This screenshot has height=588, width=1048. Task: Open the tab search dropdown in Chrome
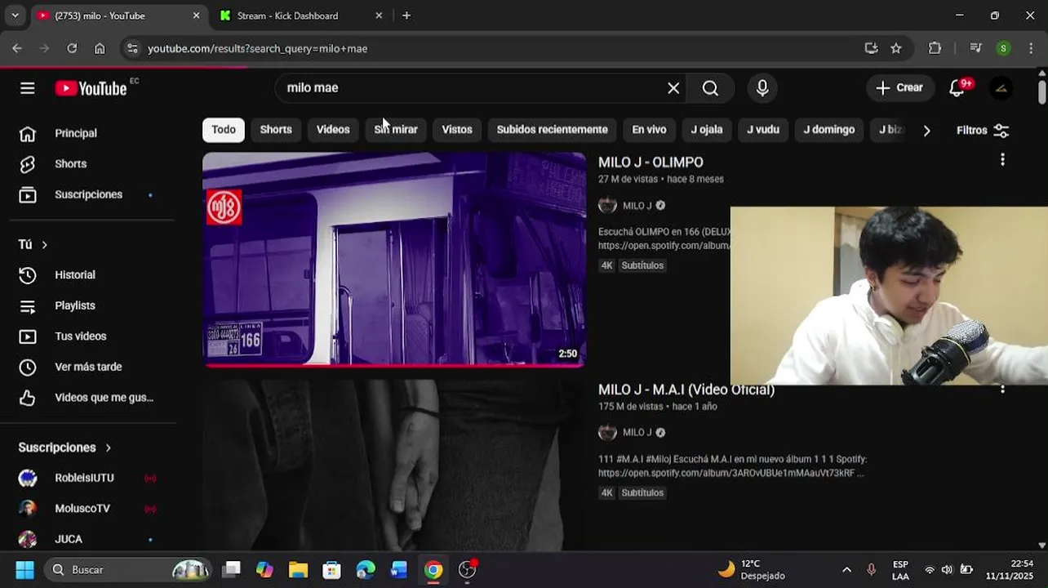(15, 16)
